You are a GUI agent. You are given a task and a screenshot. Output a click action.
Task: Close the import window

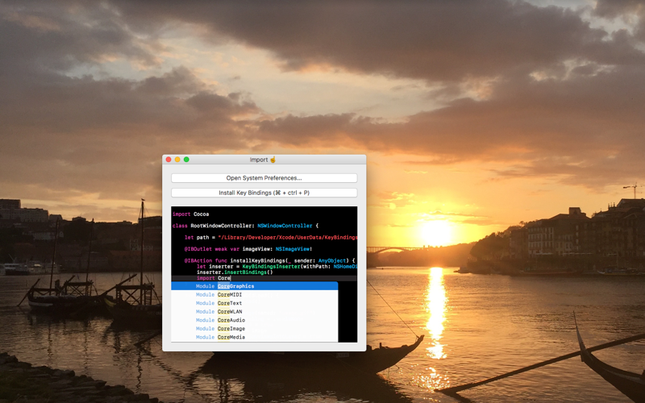[169, 160]
